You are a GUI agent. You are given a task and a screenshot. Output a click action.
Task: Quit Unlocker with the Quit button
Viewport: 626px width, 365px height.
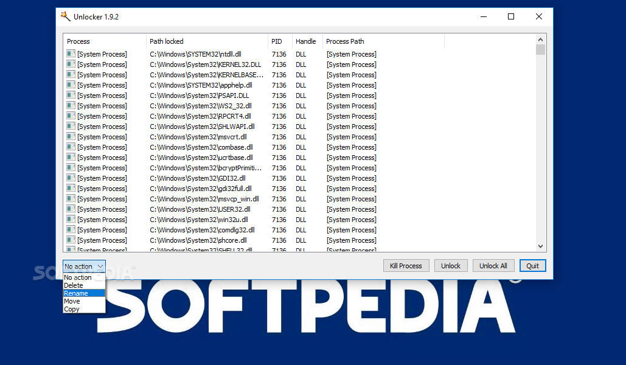(x=533, y=266)
